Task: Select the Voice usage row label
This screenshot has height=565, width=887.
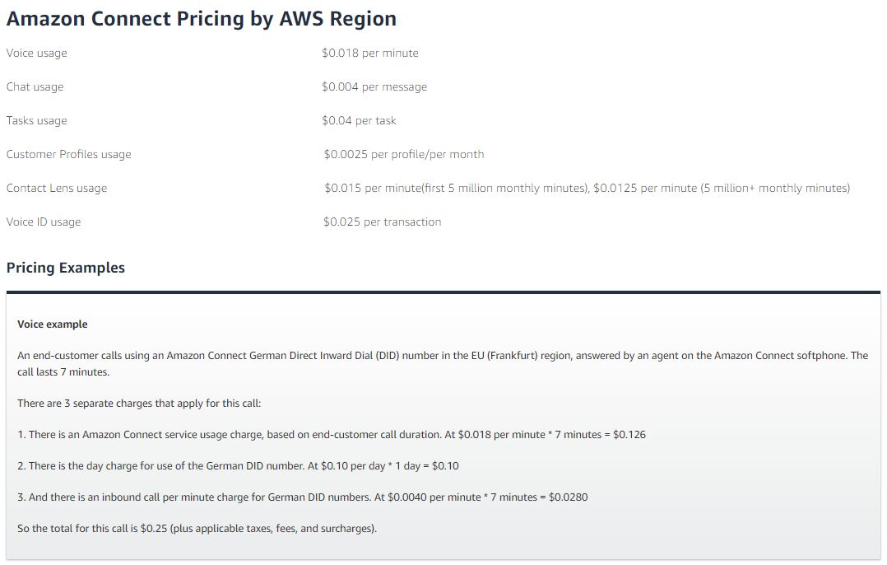Action: [37, 54]
